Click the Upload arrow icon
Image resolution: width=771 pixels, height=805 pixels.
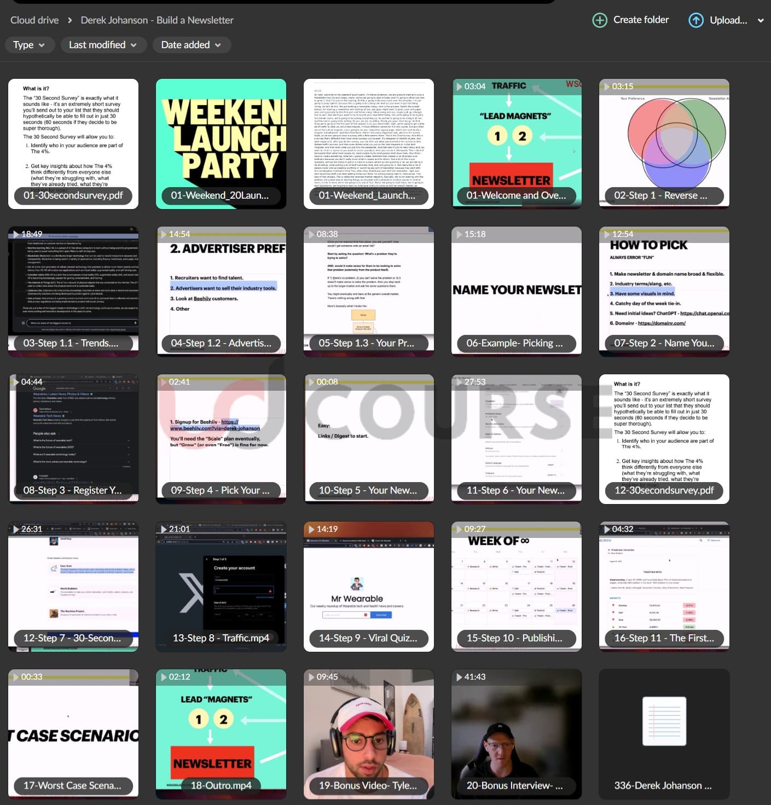click(695, 20)
